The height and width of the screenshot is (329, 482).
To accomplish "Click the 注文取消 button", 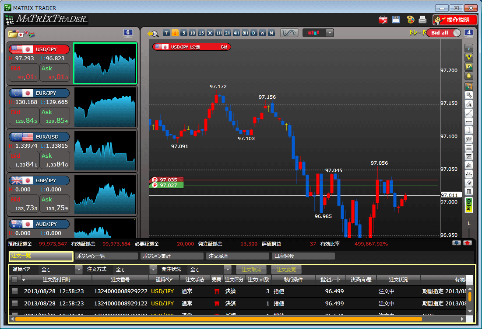I will (x=251, y=270).
